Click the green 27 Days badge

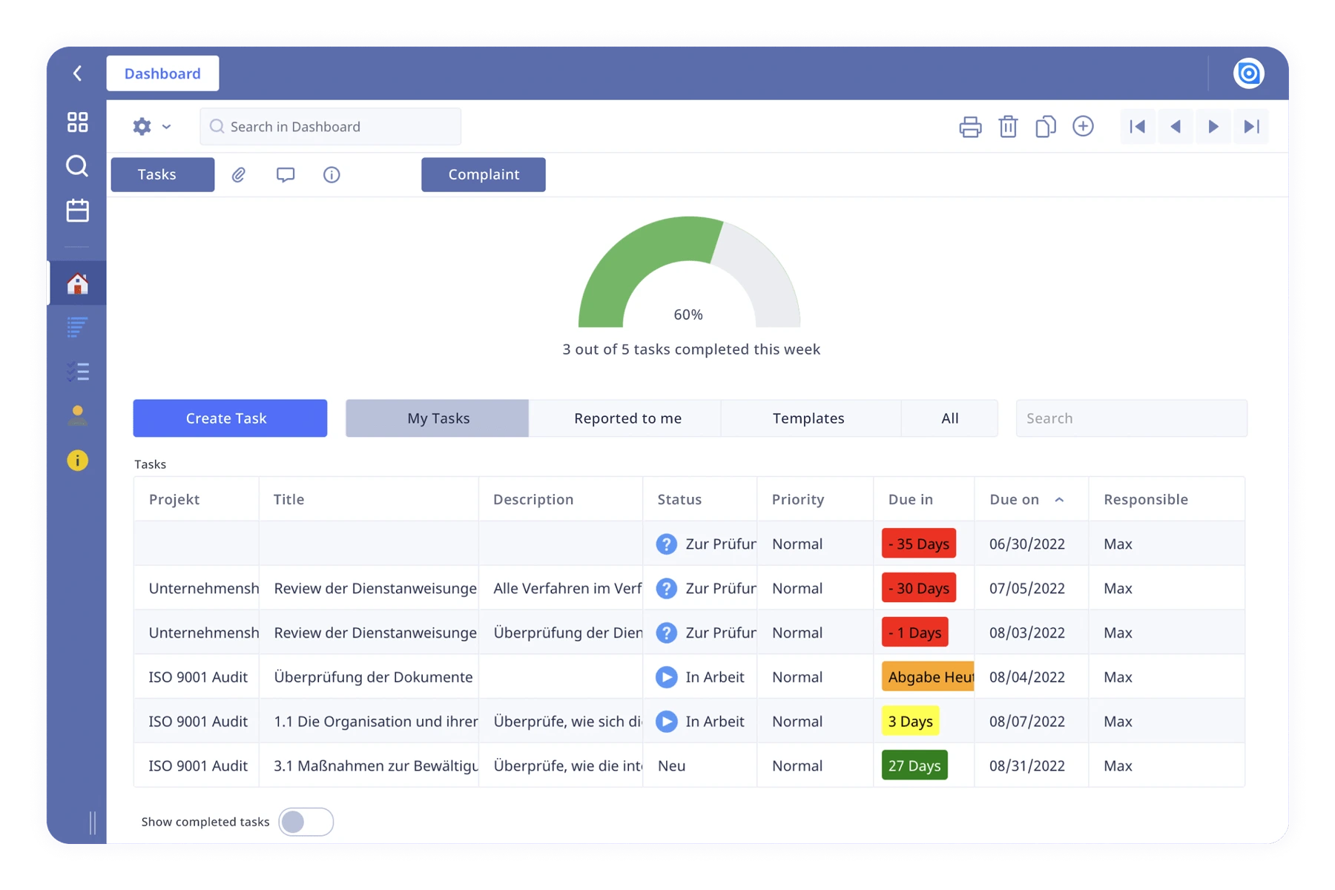tap(914, 765)
